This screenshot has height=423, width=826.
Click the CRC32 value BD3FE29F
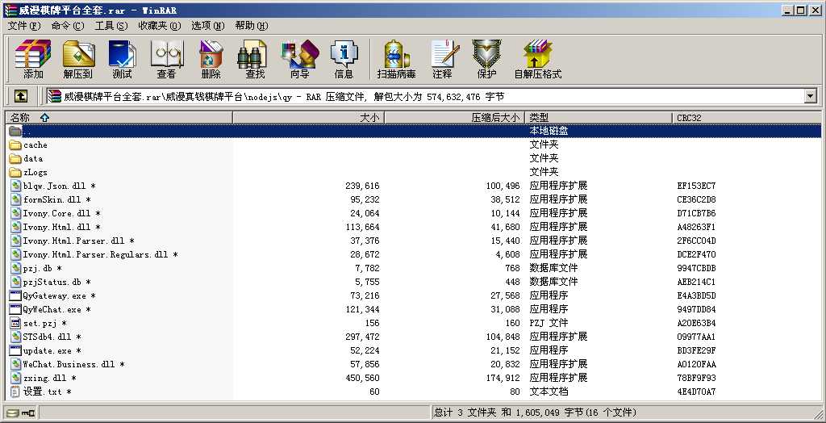coord(696,350)
